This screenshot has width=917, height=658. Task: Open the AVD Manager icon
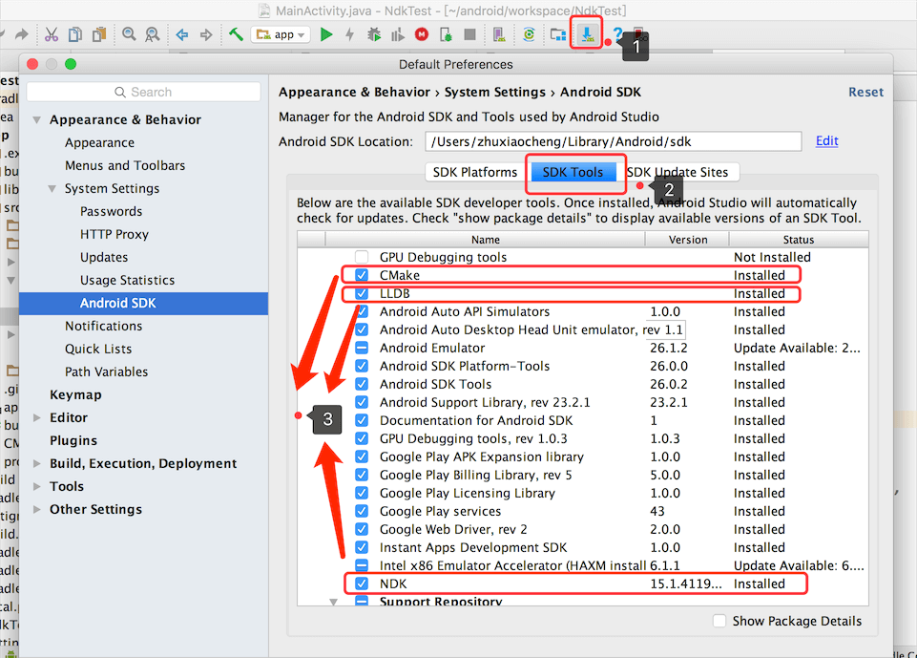pos(499,35)
